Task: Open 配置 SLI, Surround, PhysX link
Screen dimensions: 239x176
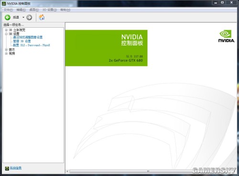Action: coord(32,45)
